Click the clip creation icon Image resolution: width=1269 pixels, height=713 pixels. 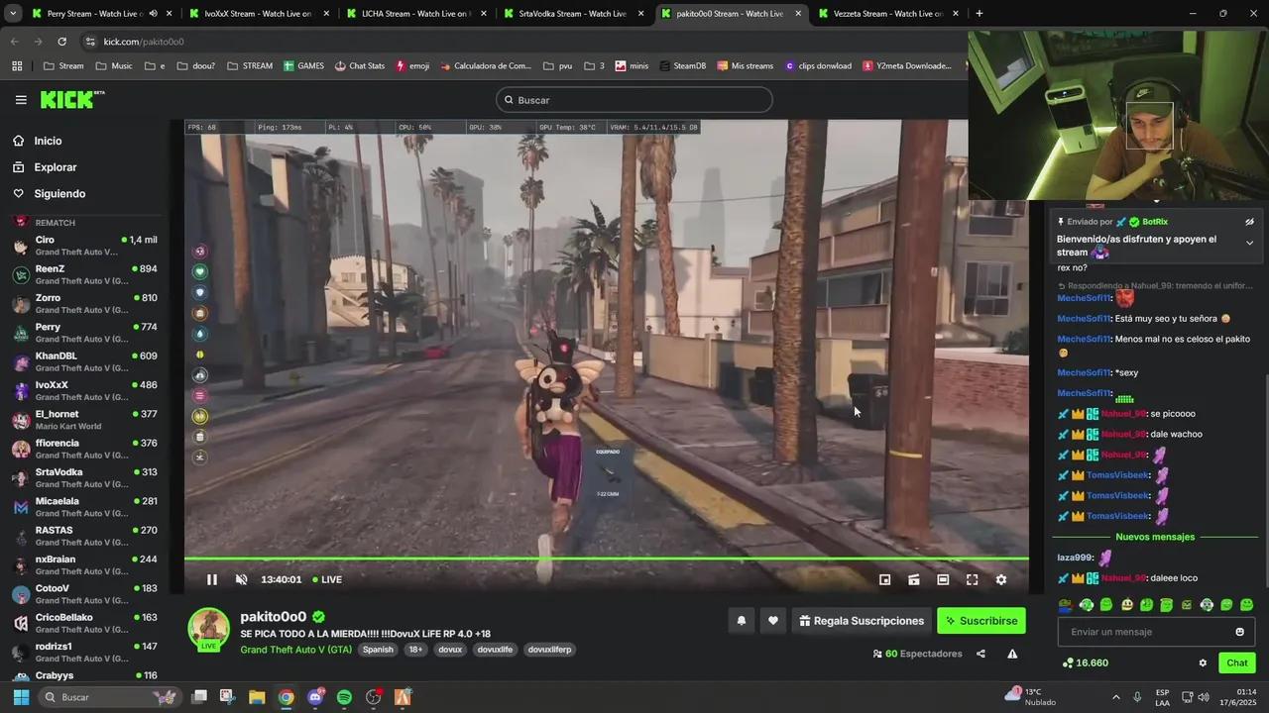(x=913, y=580)
